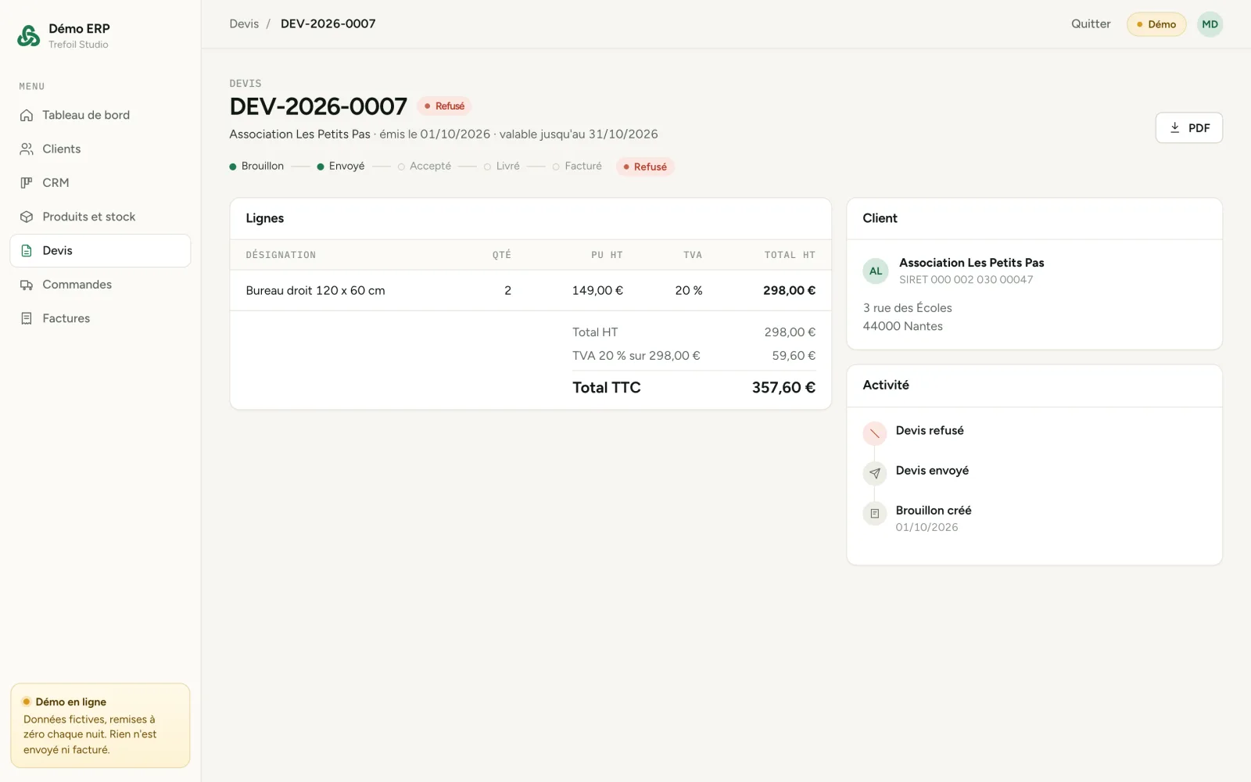Click the Commandes truck icon
The image size is (1251, 782).
click(27, 285)
